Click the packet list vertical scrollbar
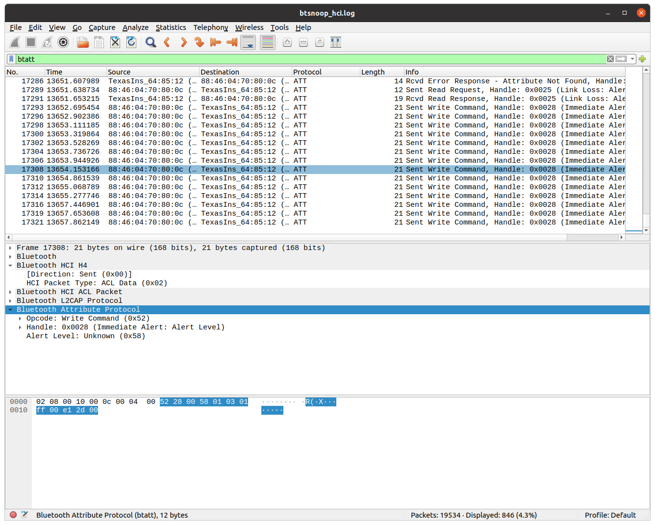Viewport: 655px width, 525px height. click(646, 150)
